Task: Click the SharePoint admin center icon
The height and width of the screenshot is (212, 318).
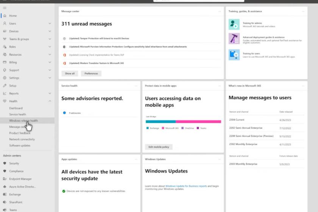Action: point(5,202)
